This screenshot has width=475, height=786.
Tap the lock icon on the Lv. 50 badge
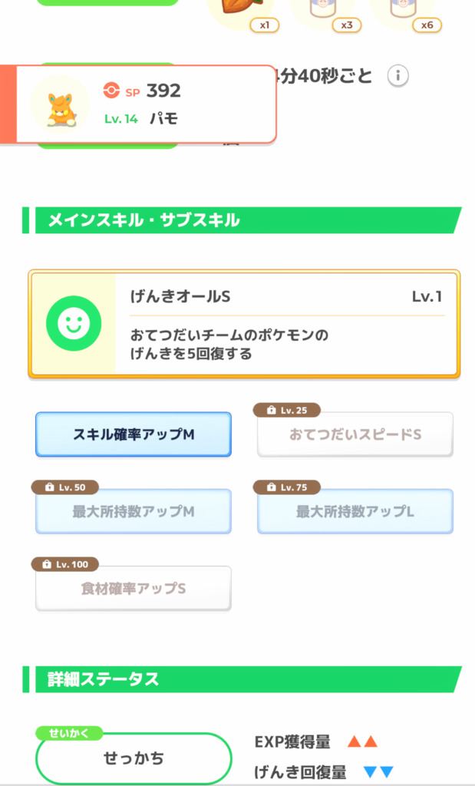coord(49,487)
